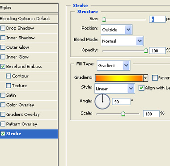Tick the Satin checkbox
The image size is (170, 166).
pos(3,95)
